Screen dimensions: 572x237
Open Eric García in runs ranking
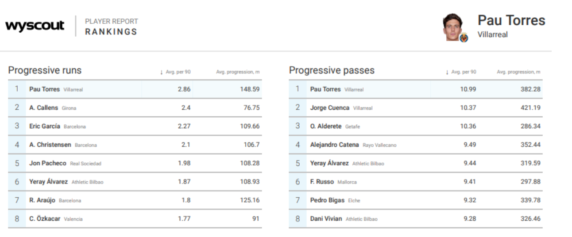135,126
